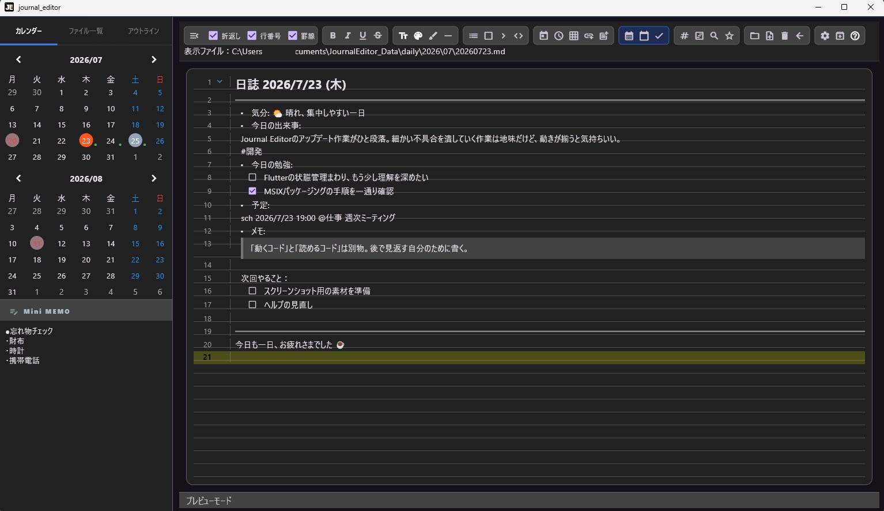Select July 25 in the calendar
This screenshot has height=511, width=884.
[x=135, y=140]
